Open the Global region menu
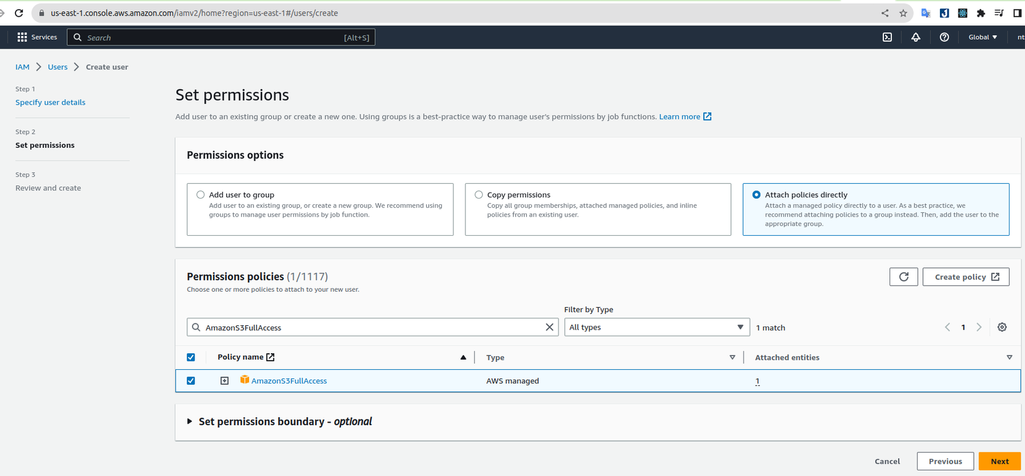The width and height of the screenshot is (1025, 476). pos(983,37)
